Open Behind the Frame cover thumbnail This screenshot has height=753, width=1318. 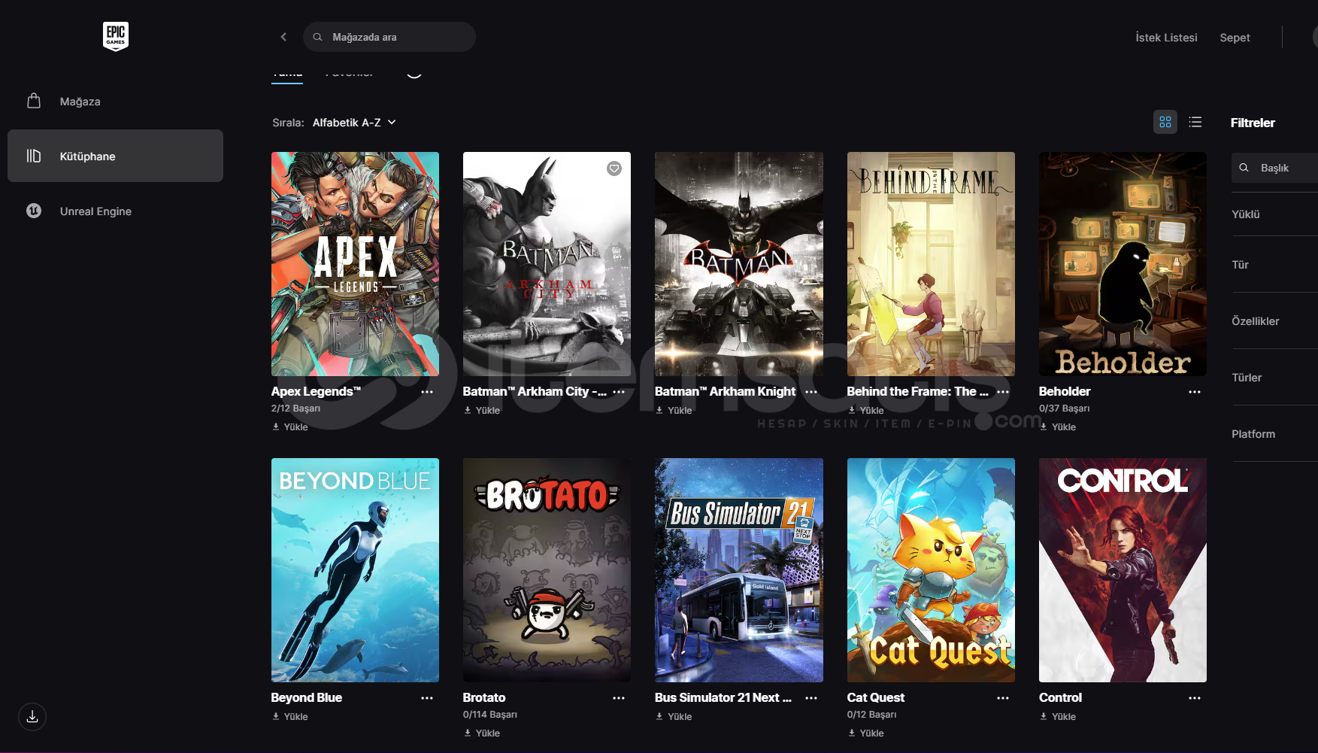(x=931, y=264)
